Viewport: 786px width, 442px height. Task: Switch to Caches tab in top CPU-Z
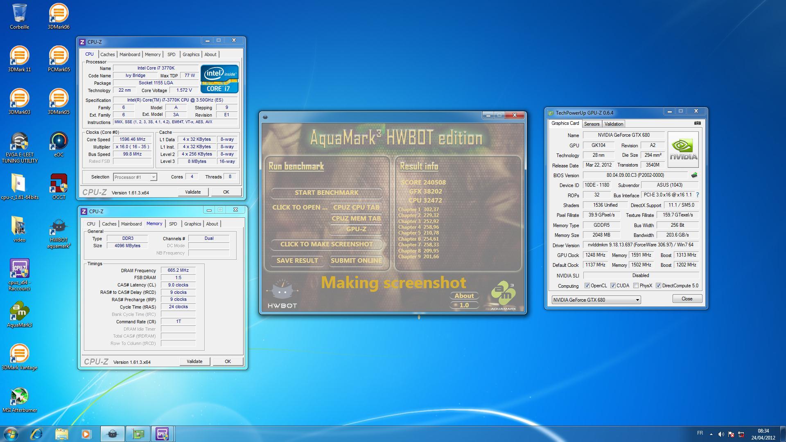107,54
